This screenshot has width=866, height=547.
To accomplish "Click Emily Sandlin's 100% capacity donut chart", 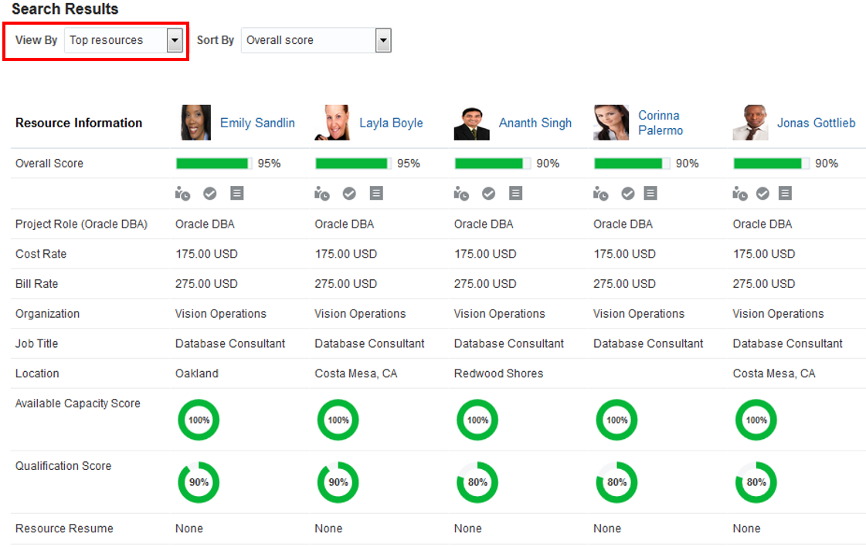I will (x=199, y=420).
